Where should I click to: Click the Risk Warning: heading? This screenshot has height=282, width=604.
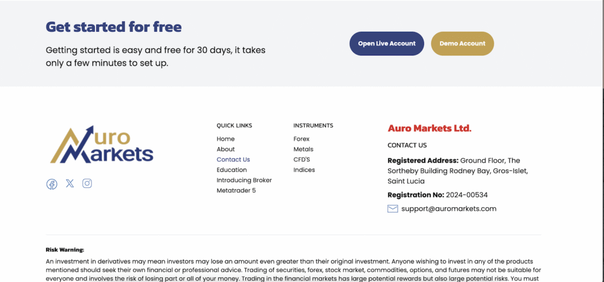65,250
